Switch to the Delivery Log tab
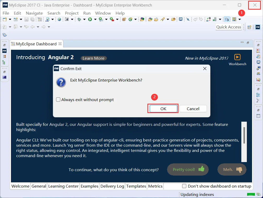This screenshot has height=198, width=263. pos(112,186)
